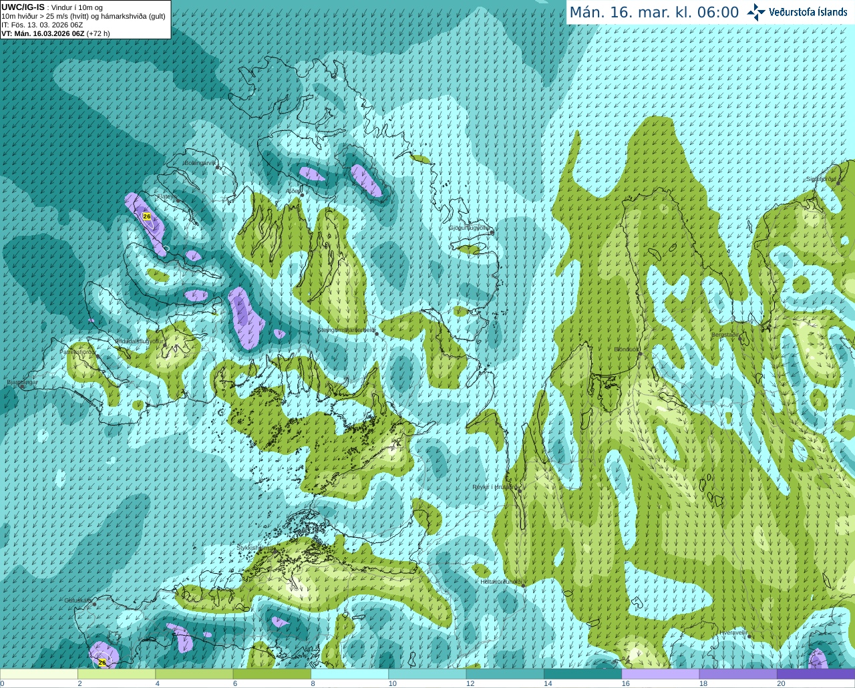Image resolution: width=855 pixels, height=688 pixels.
Task: Click the Bjargtangar station label
Action: coord(22,382)
